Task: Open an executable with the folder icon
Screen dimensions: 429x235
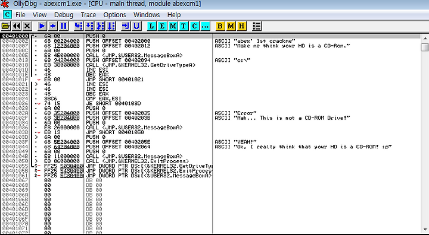Action: (x=6, y=26)
